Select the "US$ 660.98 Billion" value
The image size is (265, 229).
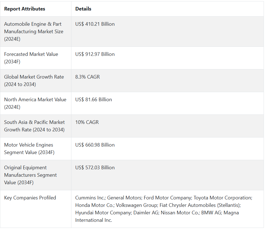(x=95, y=145)
